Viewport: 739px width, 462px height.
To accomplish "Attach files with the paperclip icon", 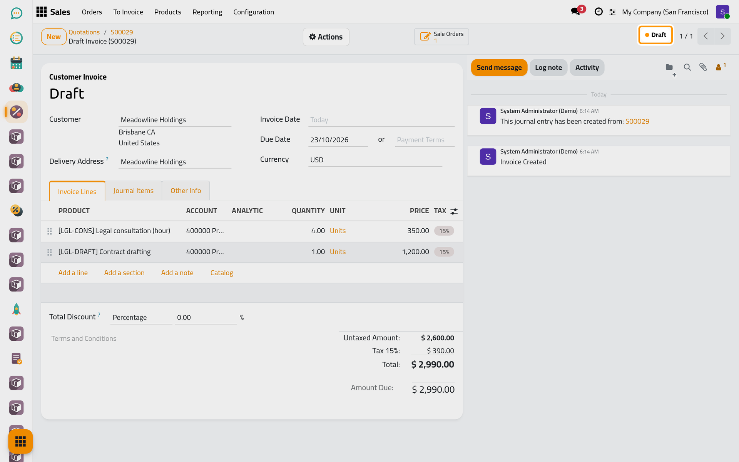I will pos(703,67).
